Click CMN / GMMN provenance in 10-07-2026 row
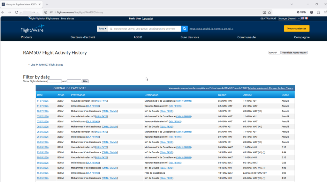 (x=110, y=111)
